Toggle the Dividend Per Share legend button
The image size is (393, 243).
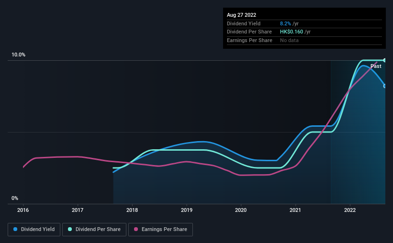click(x=94, y=230)
